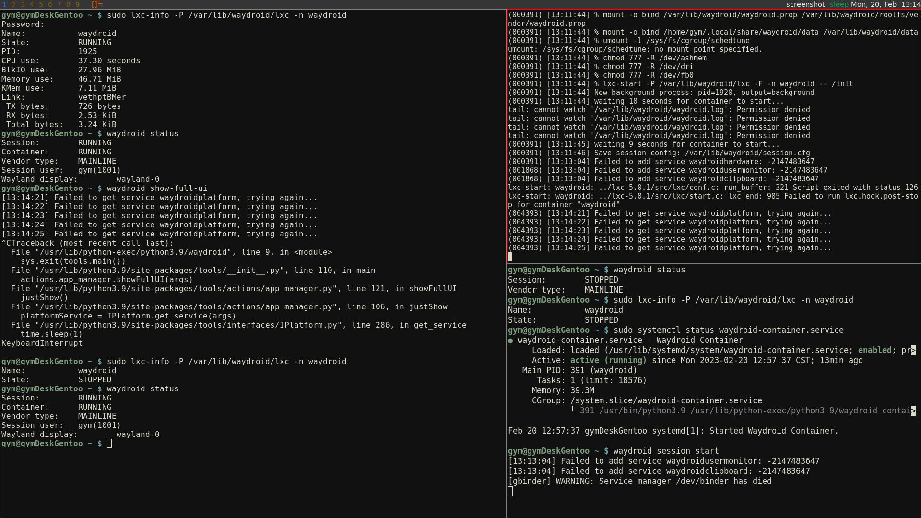This screenshot has width=921, height=518.
Task: Click the truncation arrow on the 'Loaded:' line
Action: coord(913,351)
